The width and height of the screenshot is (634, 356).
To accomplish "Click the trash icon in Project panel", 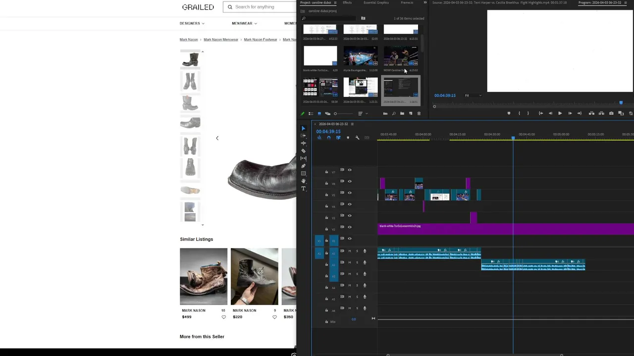I will click(419, 114).
